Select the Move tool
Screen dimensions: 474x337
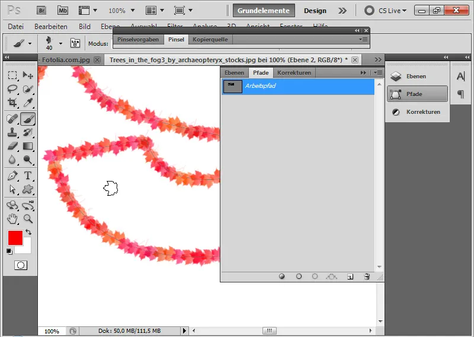click(x=28, y=75)
